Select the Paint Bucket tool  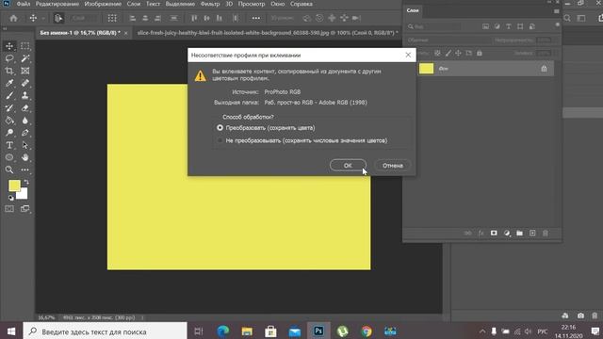point(9,121)
